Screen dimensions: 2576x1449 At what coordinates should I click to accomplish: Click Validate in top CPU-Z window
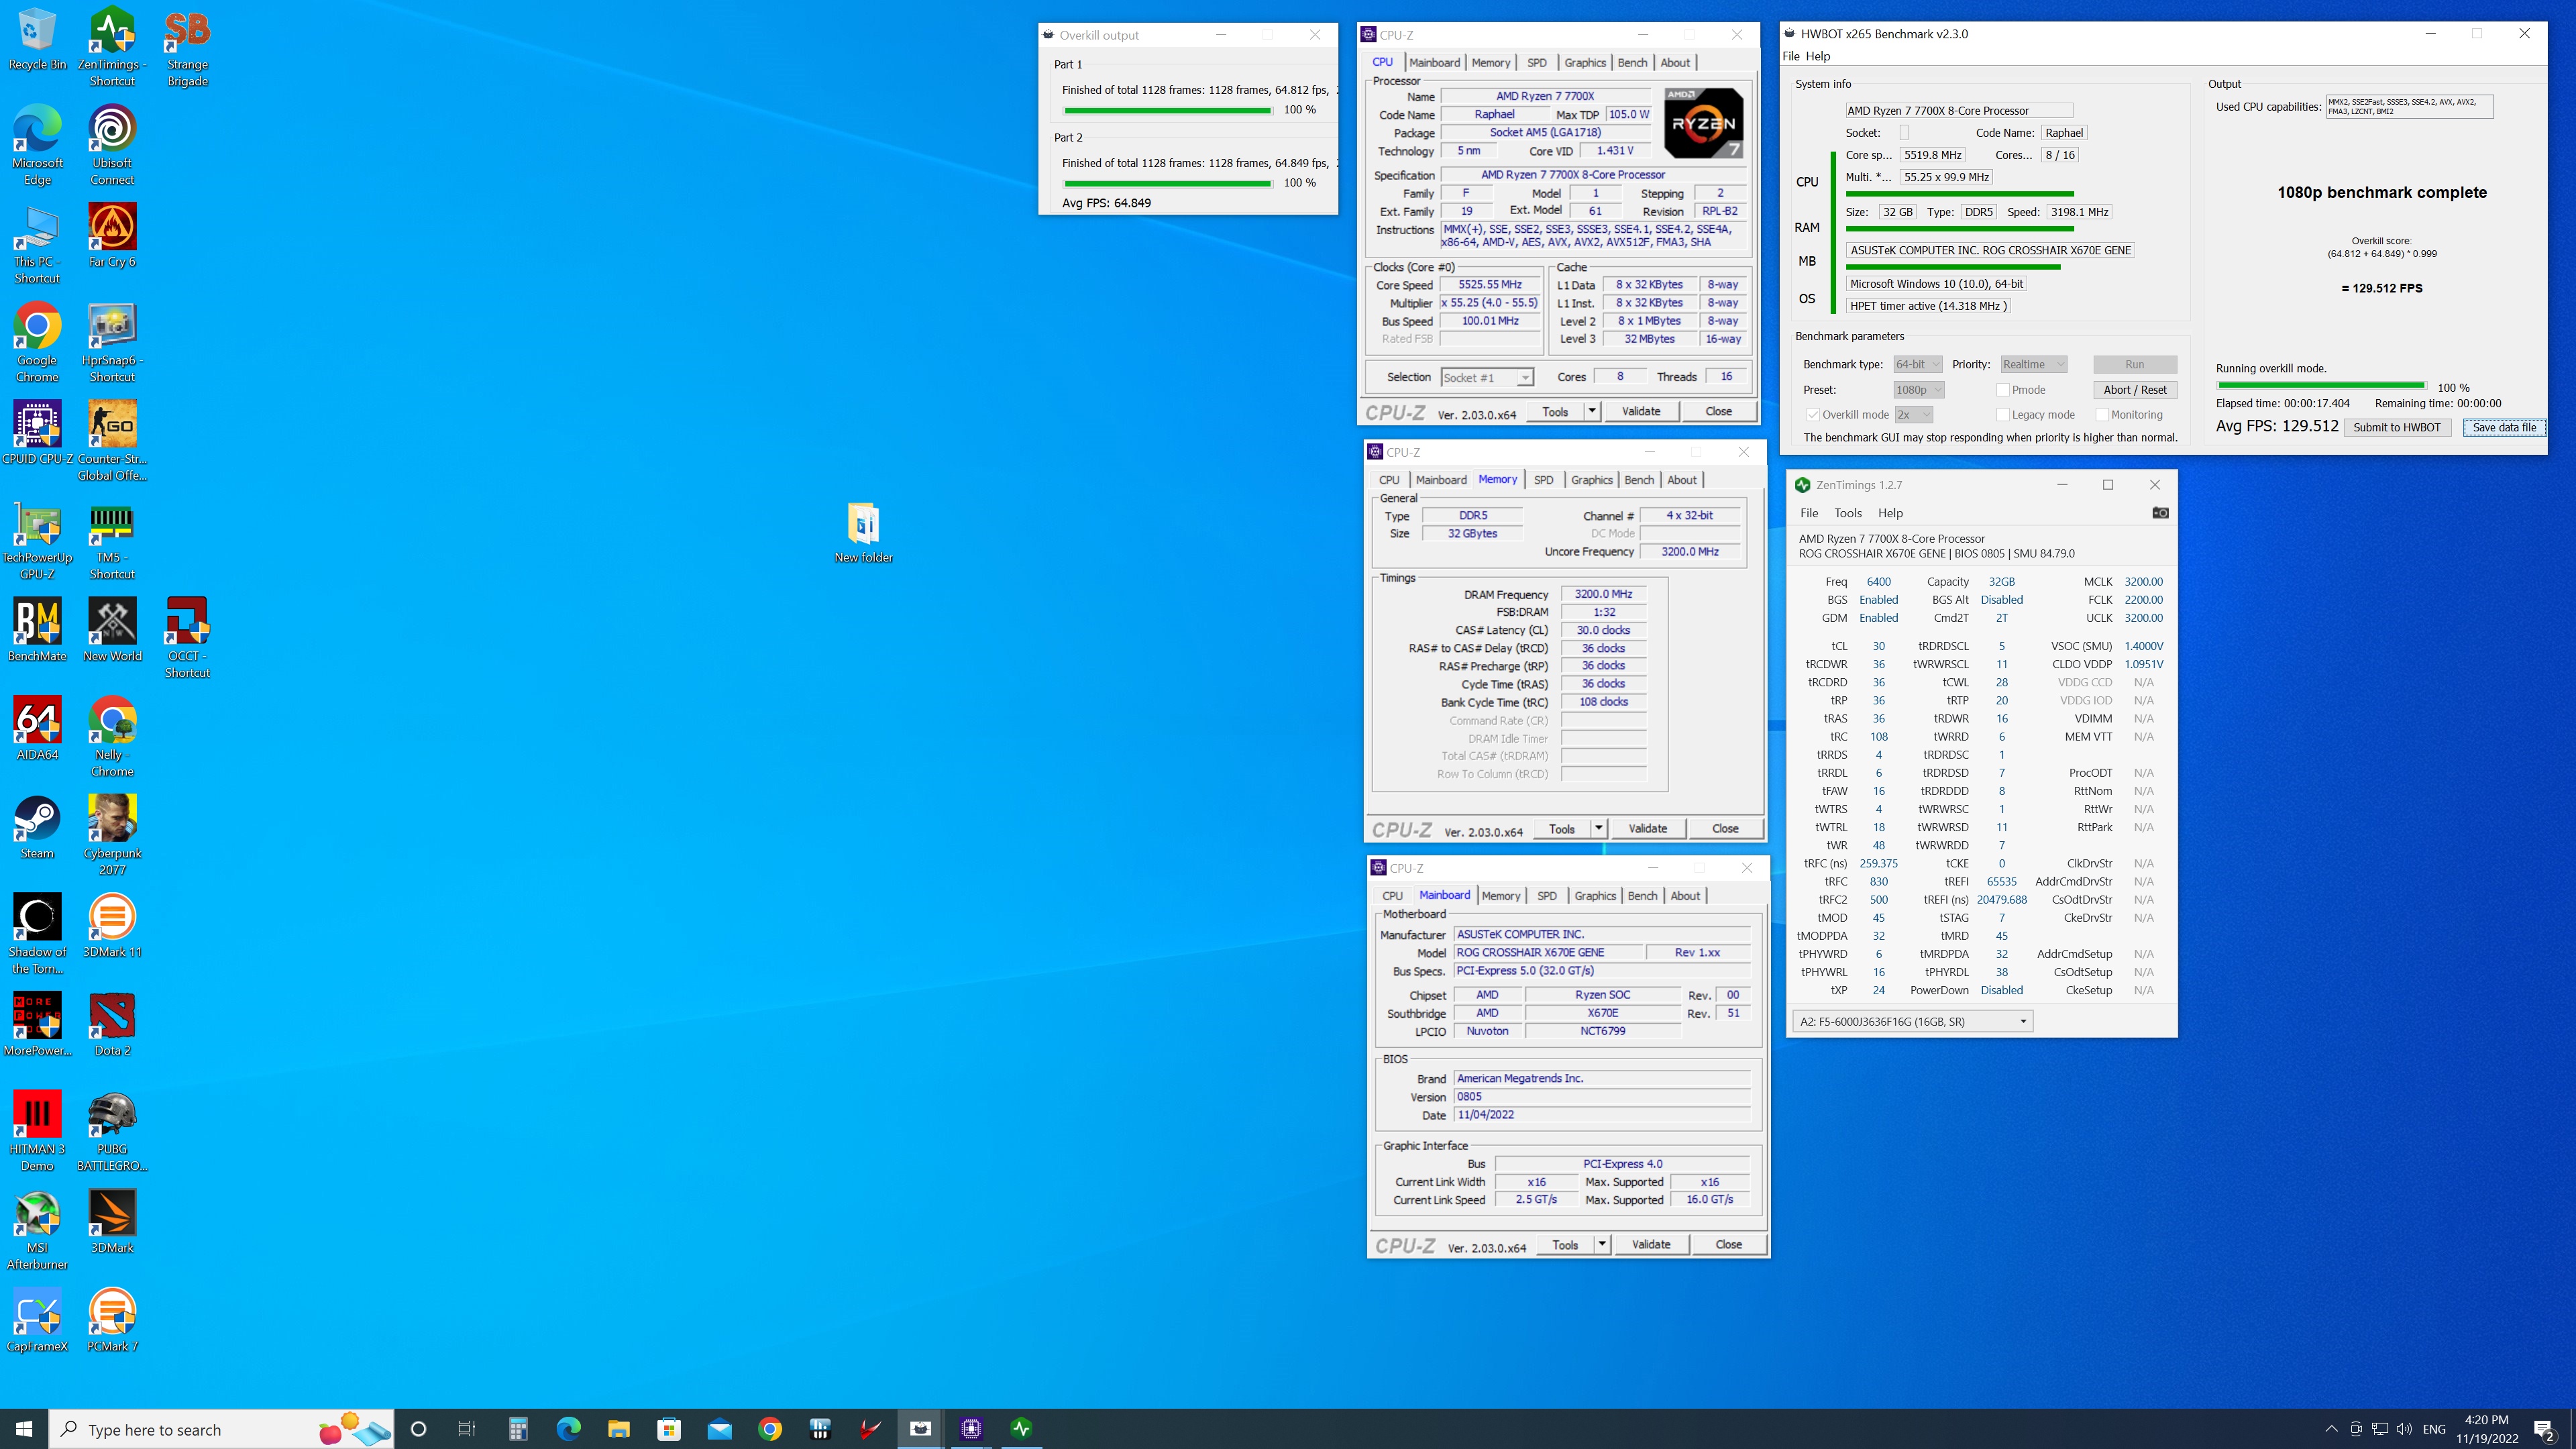tap(1641, 411)
